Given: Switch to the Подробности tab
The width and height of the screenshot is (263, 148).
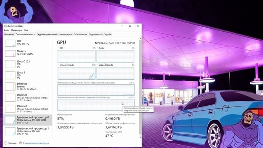Looking at the screenshot, I should [95, 35].
